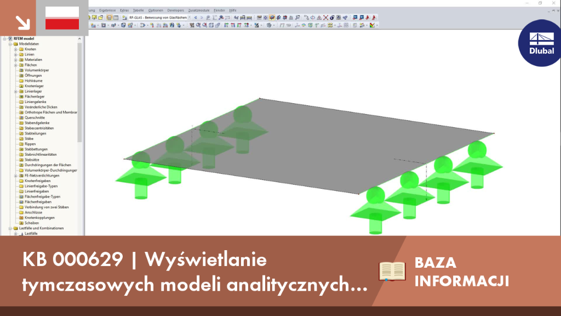Click the Polish flag icon
This screenshot has height=316, width=561.
tap(62, 18)
